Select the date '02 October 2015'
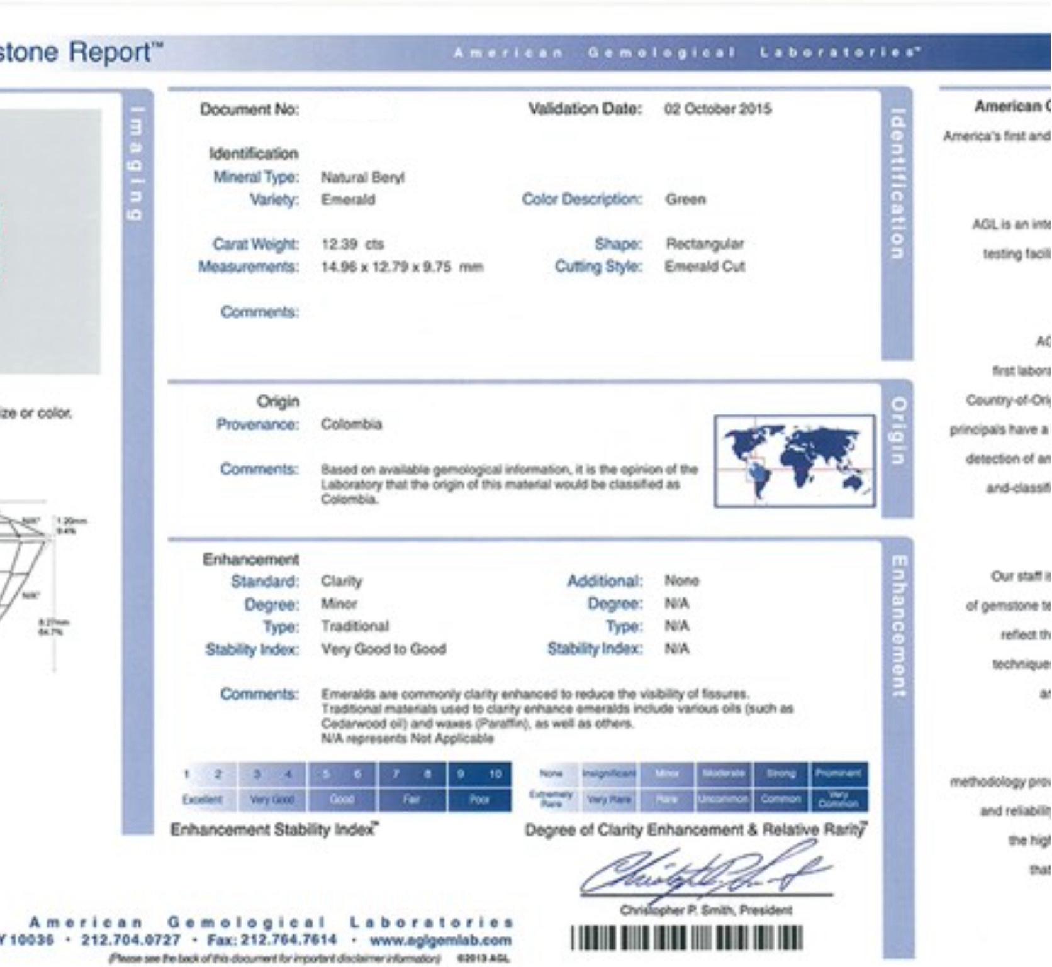Screen dimensions: 1052x967 pyautogui.click(x=717, y=109)
